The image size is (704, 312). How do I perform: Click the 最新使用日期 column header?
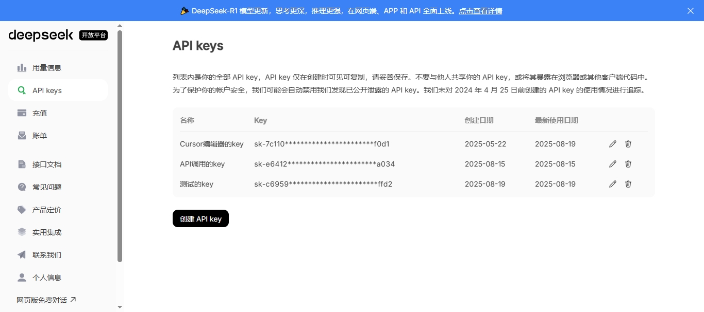[x=557, y=120]
